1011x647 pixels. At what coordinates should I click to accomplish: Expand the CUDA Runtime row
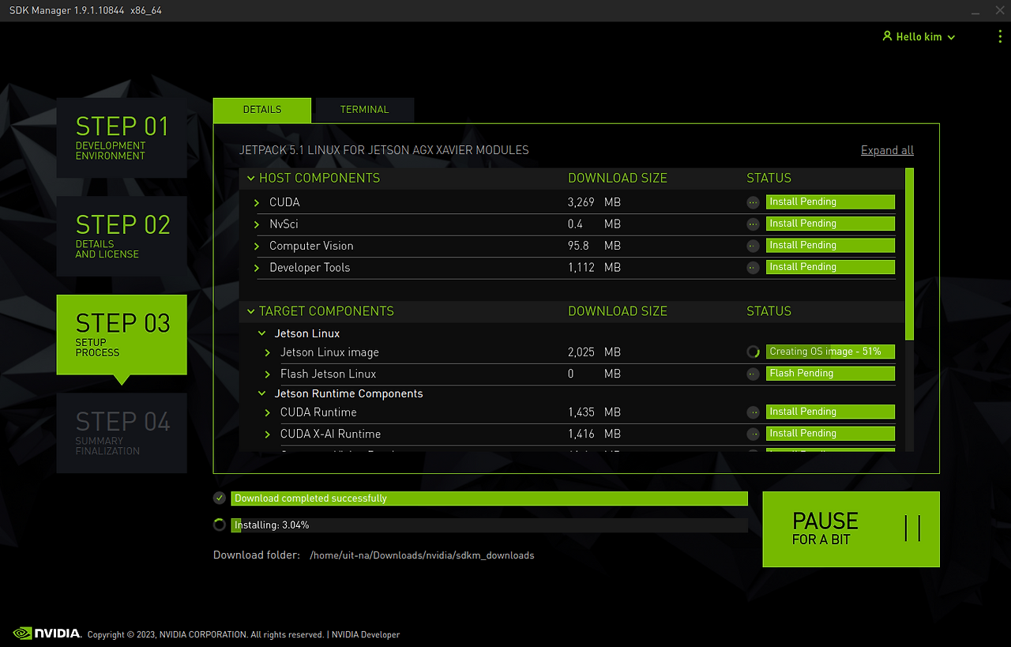(x=268, y=412)
